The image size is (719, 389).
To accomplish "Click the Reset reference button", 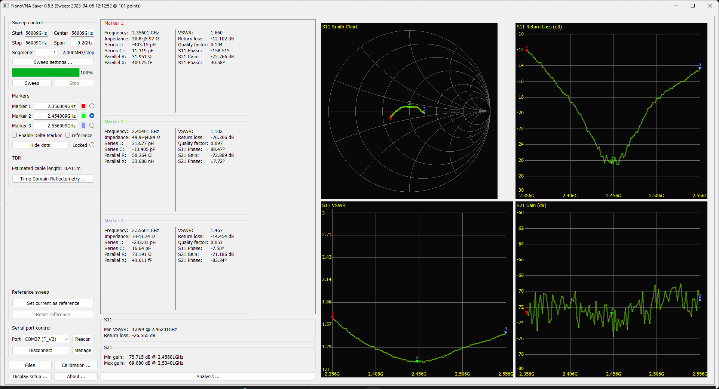I will [x=53, y=314].
